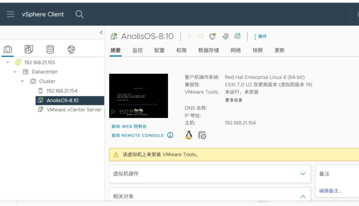The height and width of the screenshot is (206, 359).
Task: Click the edit VM settings icon
Action: point(225,36)
